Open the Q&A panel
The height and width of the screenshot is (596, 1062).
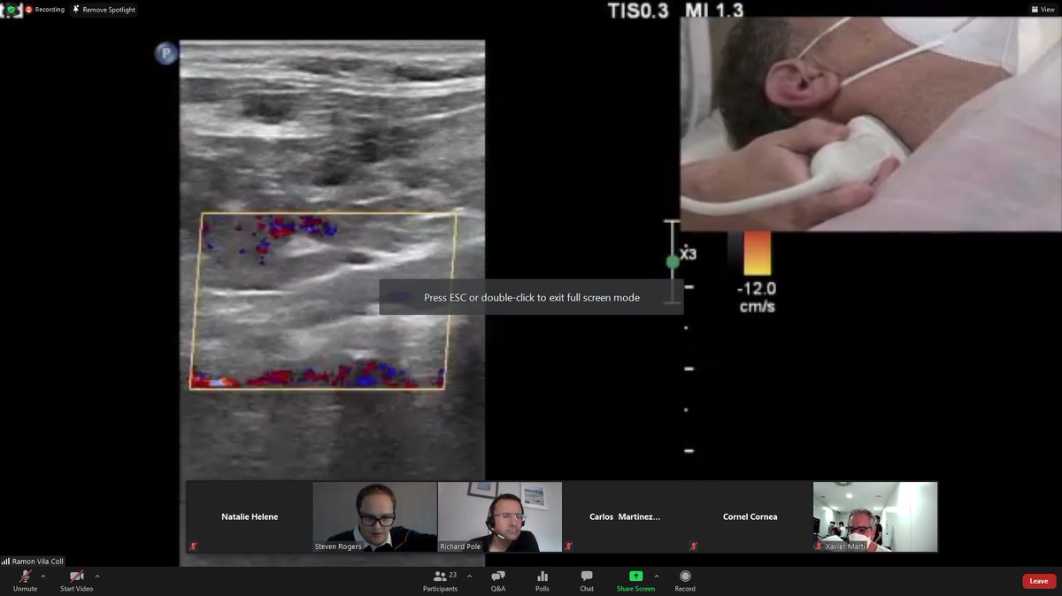pyautogui.click(x=498, y=580)
